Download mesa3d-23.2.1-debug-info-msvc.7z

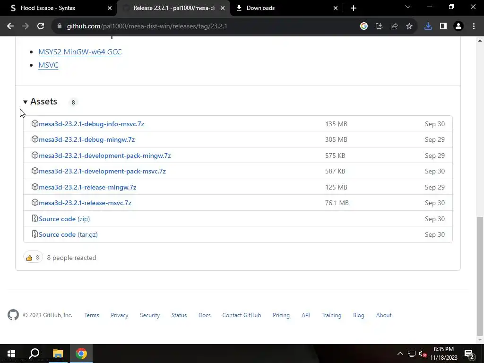pyautogui.click(x=92, y=124)
